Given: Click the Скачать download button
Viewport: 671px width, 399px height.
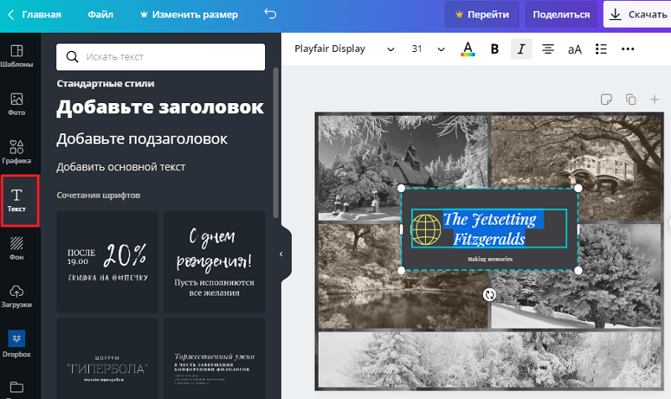Looking at the screenshot, I should point(637,14).
